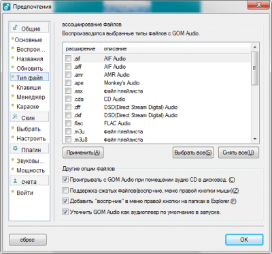The width and height of the screenshot is (272, 254).
Task: Tick the .dff DSD Audio checkbox
Action: coord(68,107)
